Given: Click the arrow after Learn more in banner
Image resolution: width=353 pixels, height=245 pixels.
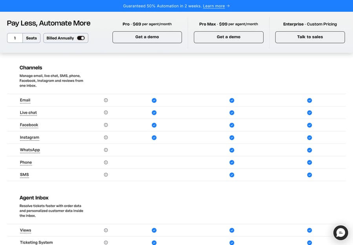Looking at the screenshot, I should click(x=228, y=6).
